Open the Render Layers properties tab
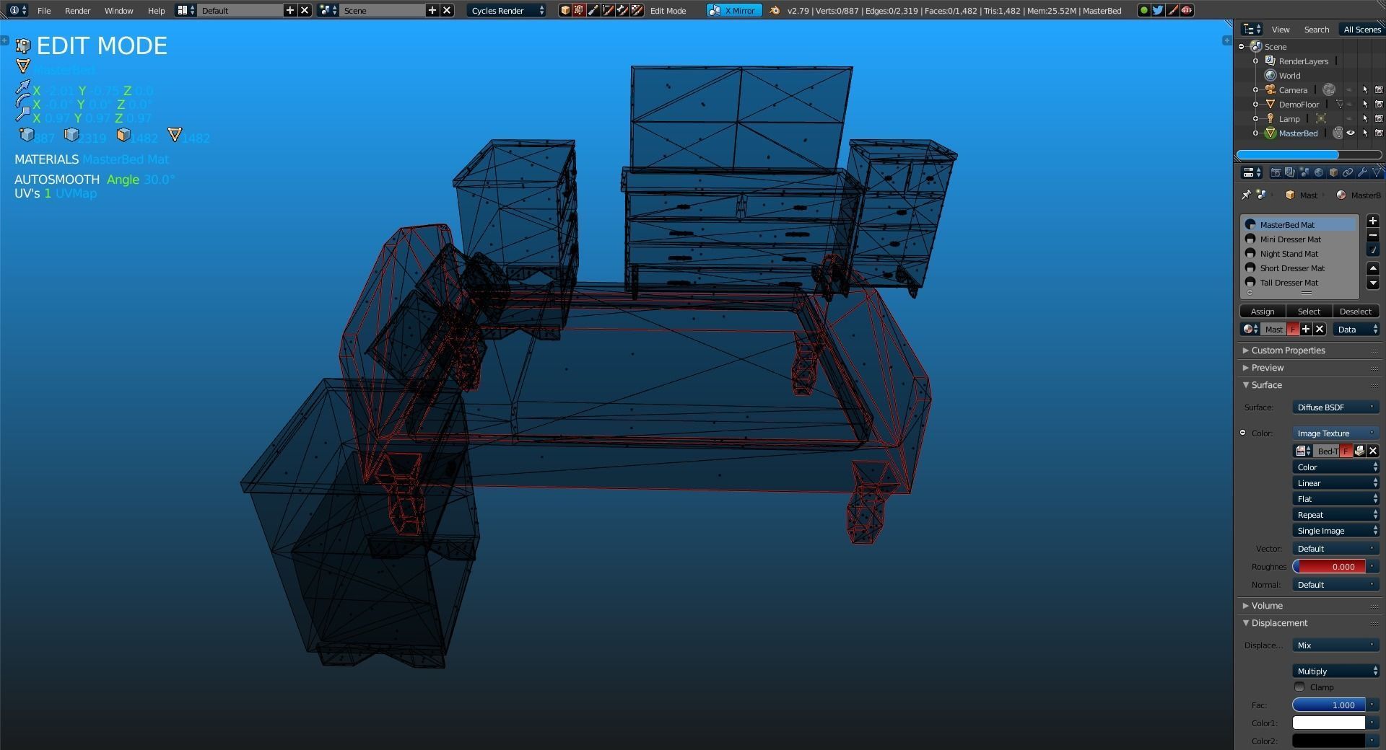This screenshot has height=750, width=1386. [x=1290, y=173]
